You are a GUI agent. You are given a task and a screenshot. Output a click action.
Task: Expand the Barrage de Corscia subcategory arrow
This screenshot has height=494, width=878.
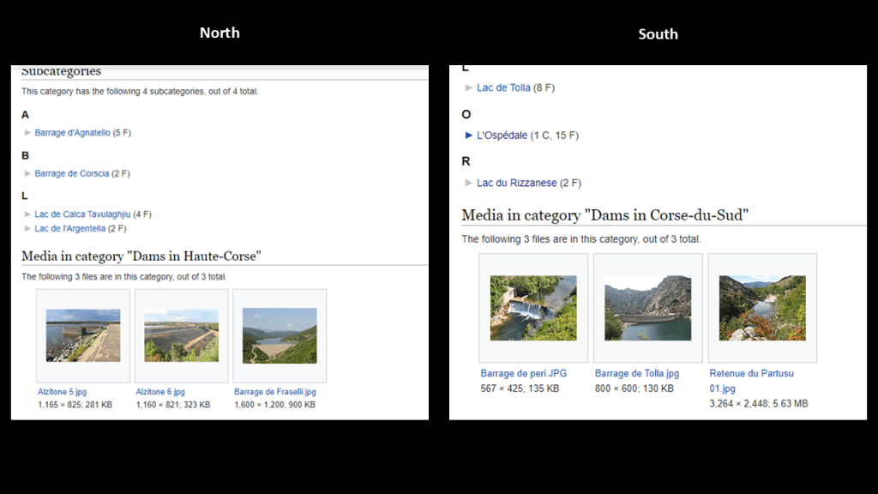pyautogui.click(x=27, y=173)
